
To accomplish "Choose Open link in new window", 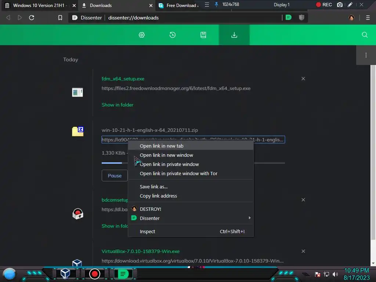I will tap(191, 155).
